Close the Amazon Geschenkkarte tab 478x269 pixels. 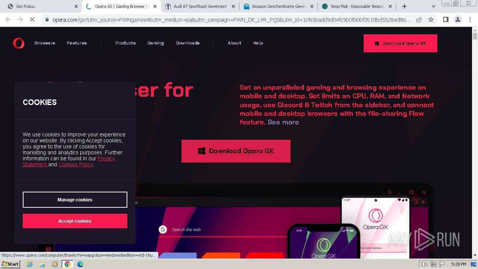click(x=312, y=6)
